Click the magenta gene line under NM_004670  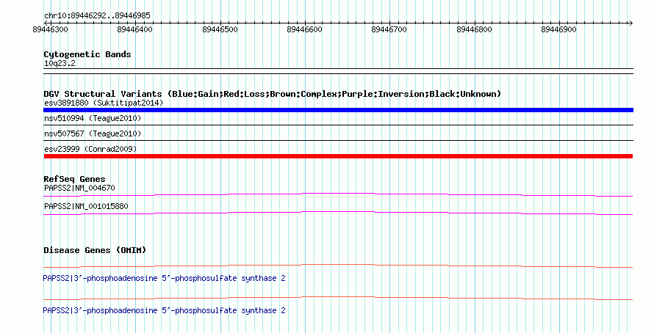[x=338, y=194]
